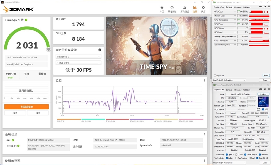
Task: Click the Reset button in GPU-Z Sensors
Action: pyautogui.click(x=266, y=75)
